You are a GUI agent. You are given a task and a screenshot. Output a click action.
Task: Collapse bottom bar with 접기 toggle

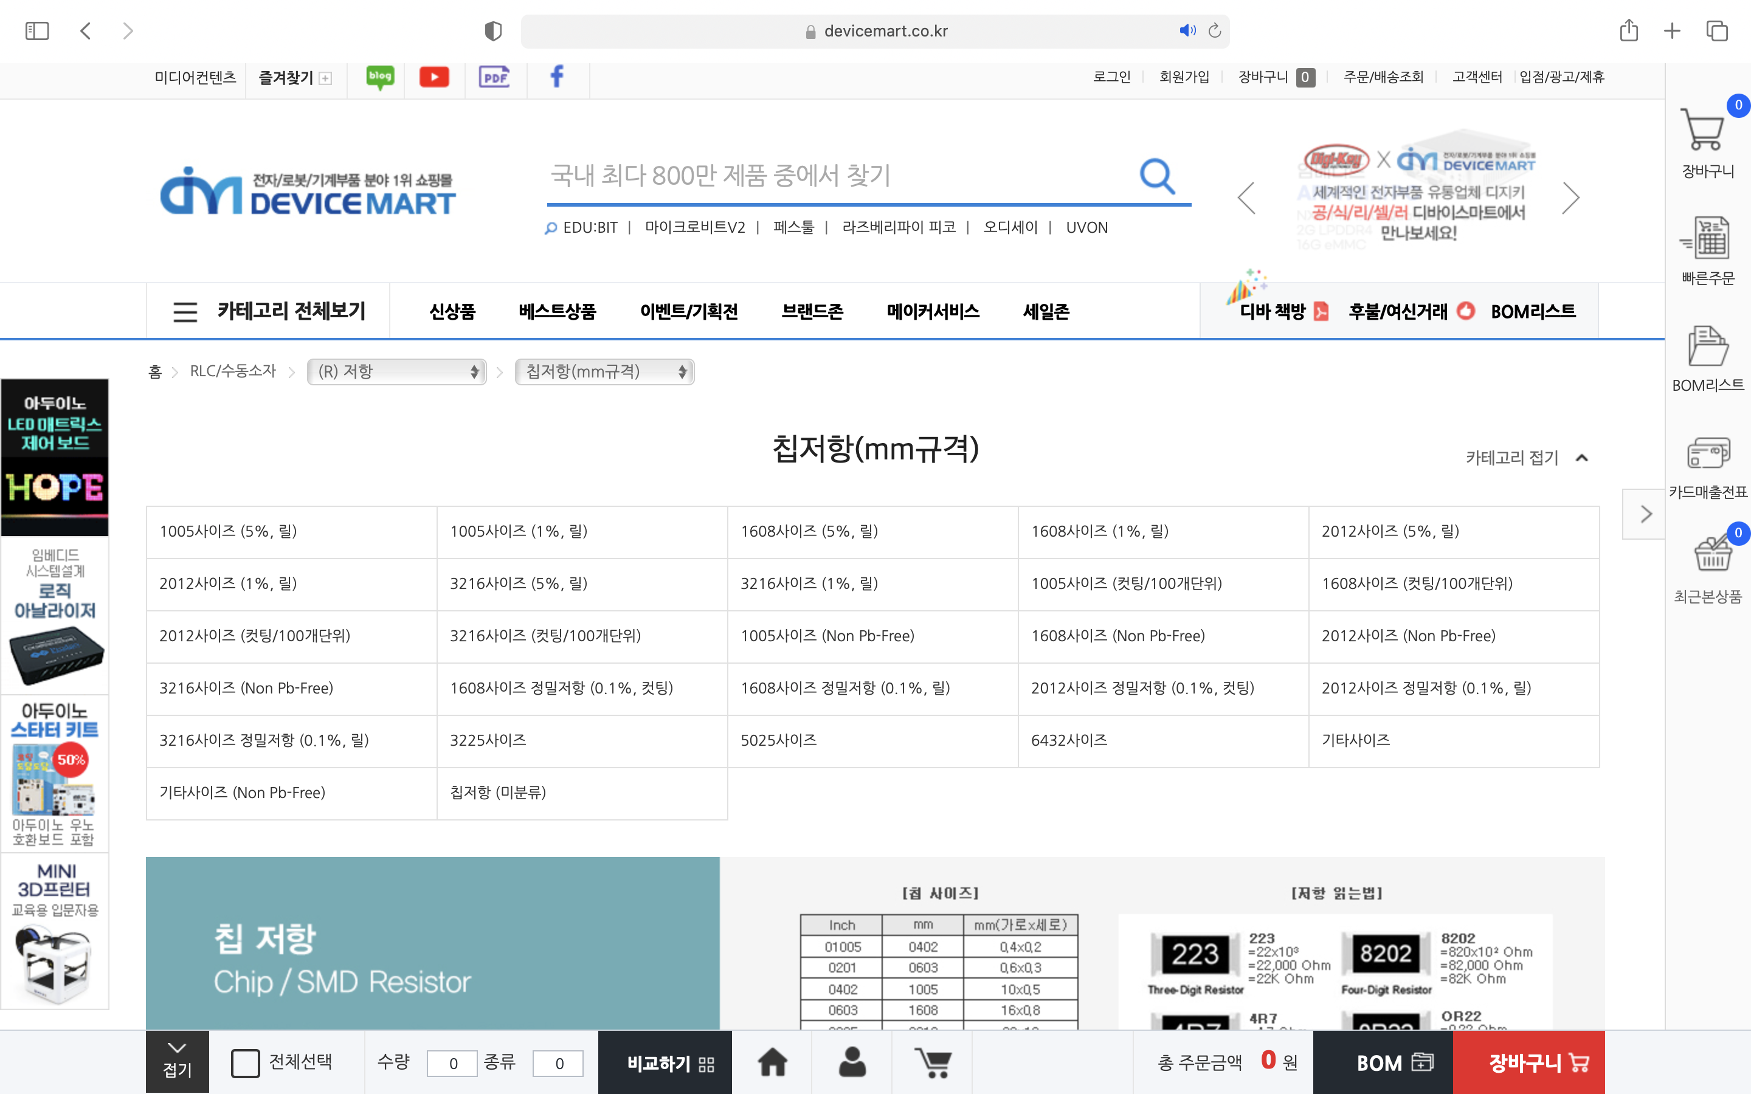tap(178, 1061)
